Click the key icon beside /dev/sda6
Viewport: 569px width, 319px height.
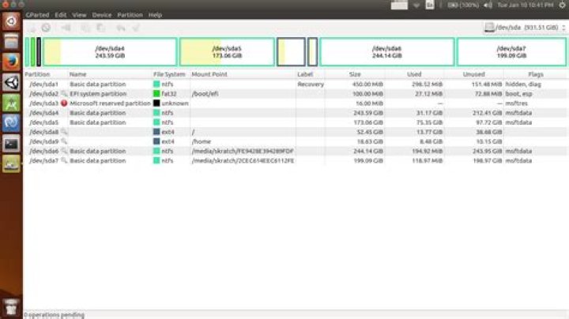(64, 151)
